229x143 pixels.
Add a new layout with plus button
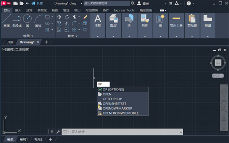point(50,139)
